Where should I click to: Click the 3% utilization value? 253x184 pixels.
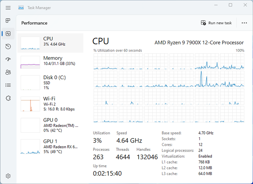[x=97, y=141]
